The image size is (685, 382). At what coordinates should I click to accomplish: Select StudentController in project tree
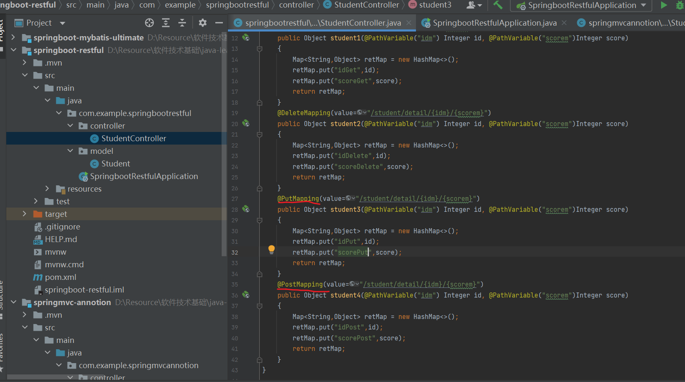(133, 139)
